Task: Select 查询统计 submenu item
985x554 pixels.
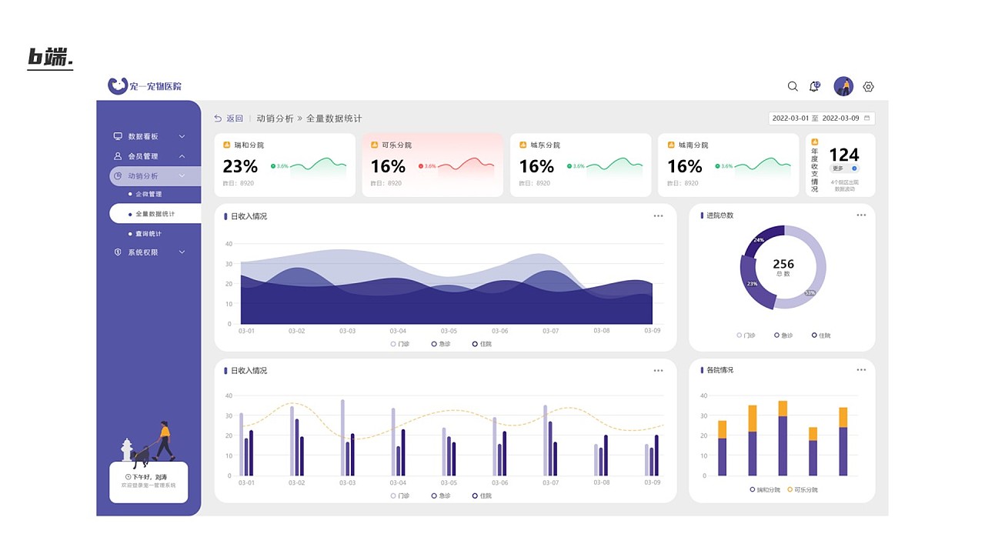Action: coord(149,234)
